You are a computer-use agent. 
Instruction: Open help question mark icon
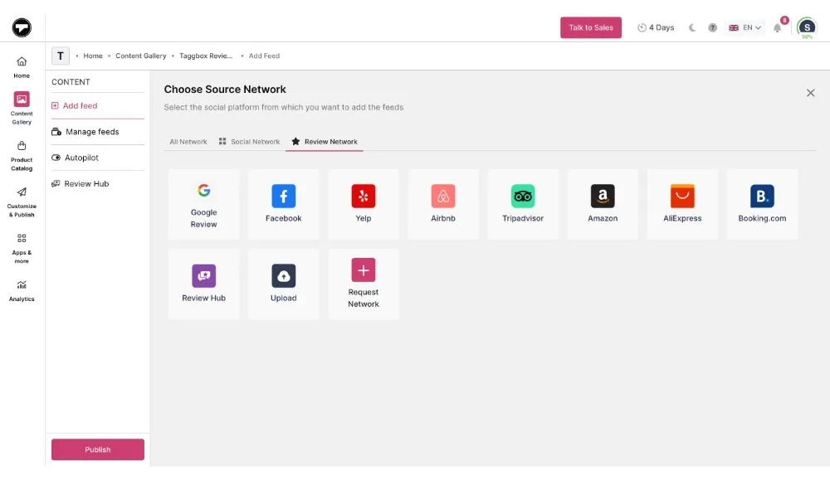point(712,27)
